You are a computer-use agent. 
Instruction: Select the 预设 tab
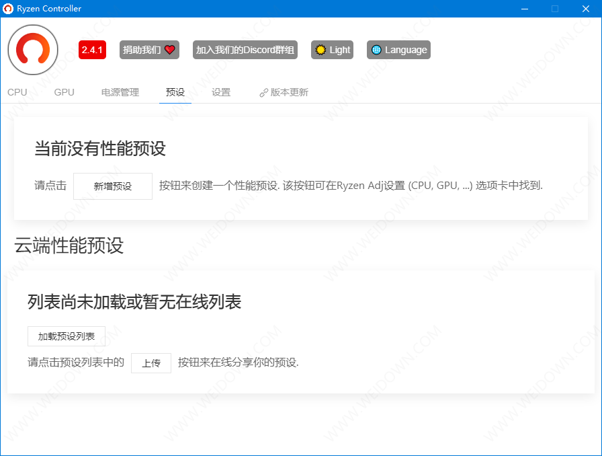175,92
